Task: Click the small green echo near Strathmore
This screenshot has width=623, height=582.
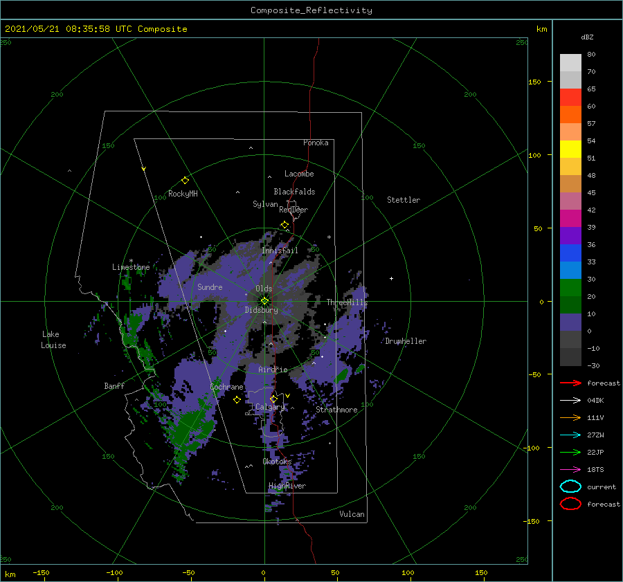Action: (x=342, y=375)
